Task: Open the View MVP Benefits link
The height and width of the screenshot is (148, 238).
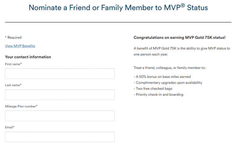Action: [x=20, y=46]
